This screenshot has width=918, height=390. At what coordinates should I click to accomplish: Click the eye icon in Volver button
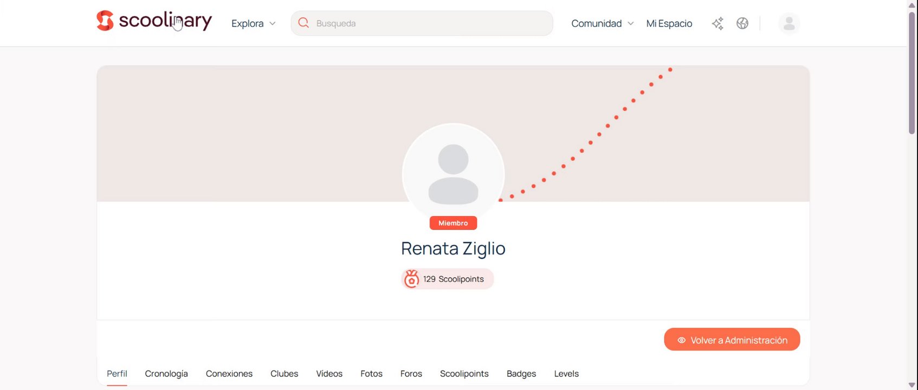pyautogui.click(x=682, y=340)
